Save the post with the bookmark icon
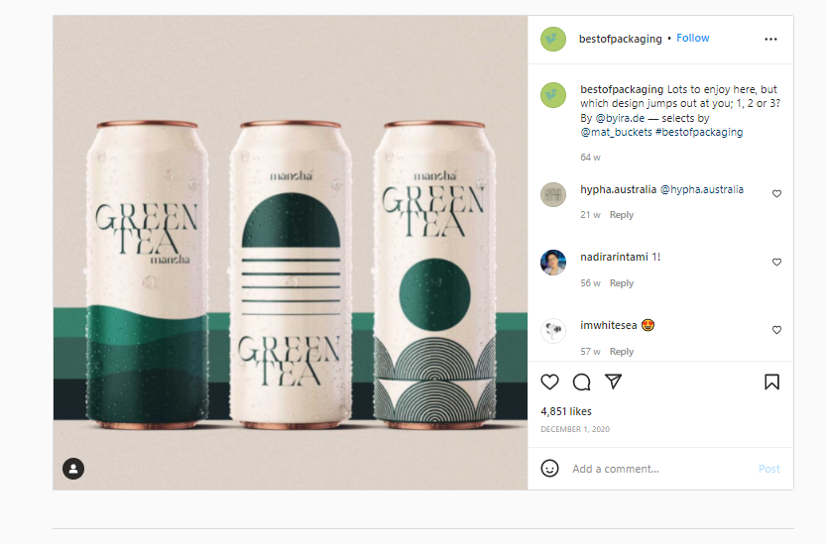826x544 pixels. pos(771,381)
